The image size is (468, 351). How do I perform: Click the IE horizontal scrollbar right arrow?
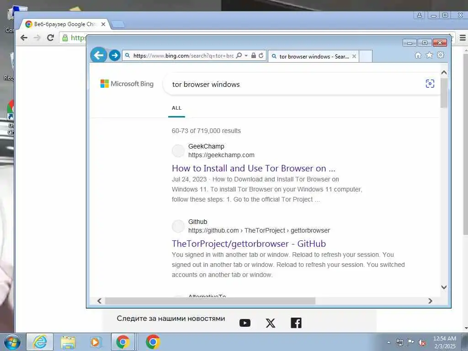pos(430,301)
